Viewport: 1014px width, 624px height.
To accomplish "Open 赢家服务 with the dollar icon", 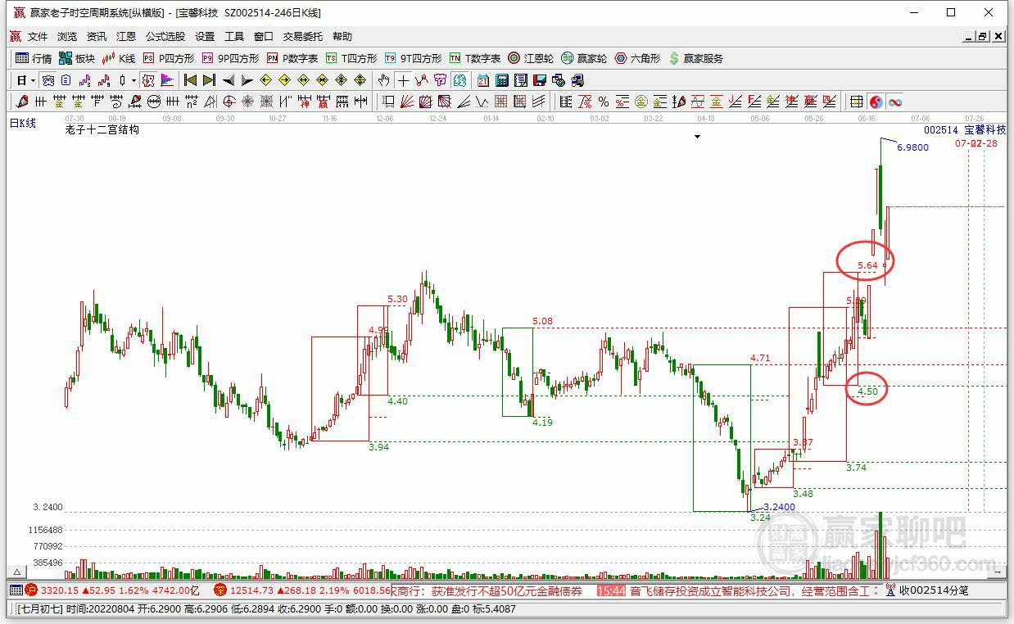I will pos(696,58).
